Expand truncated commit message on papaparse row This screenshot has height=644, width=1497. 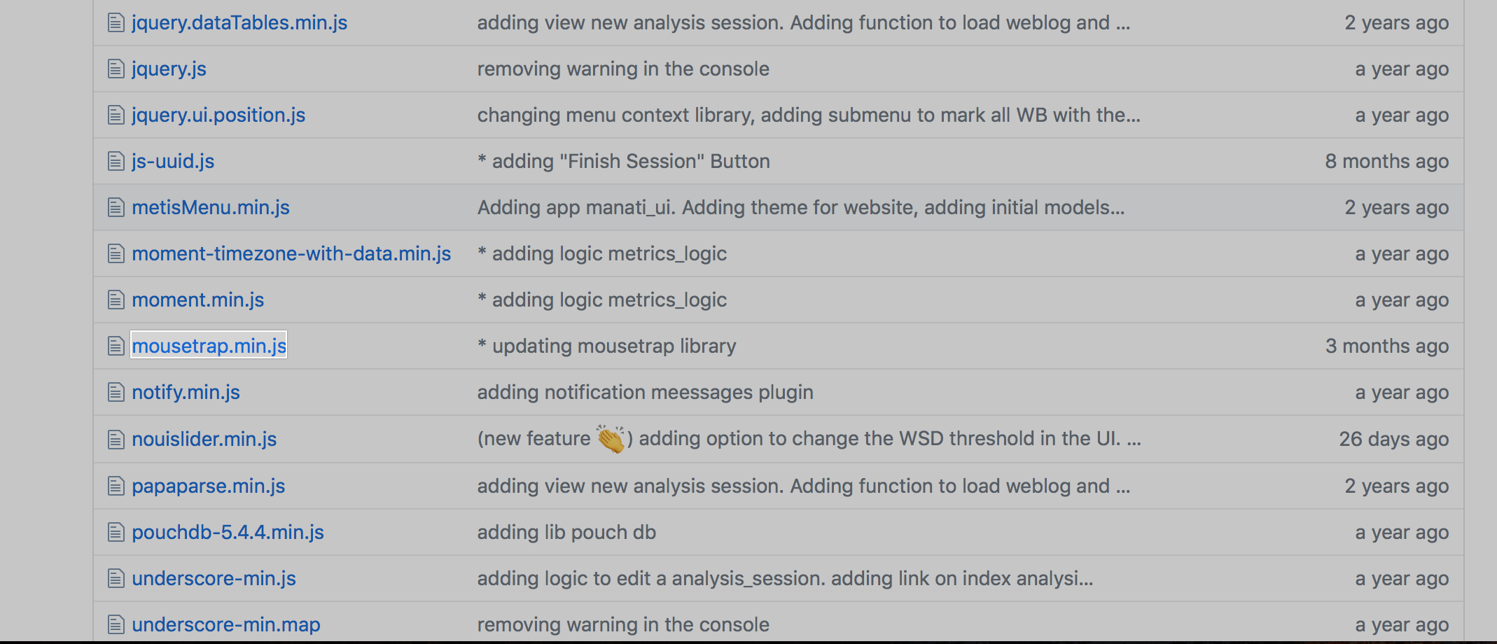(x=1123, y=486)
